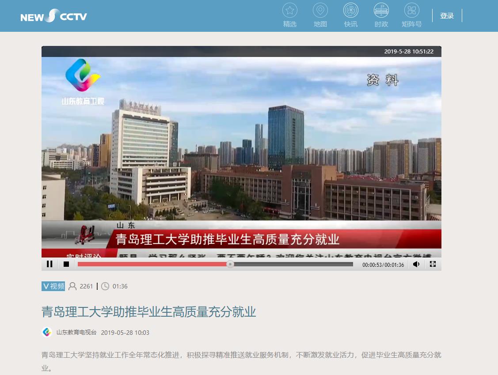Viewport: 498px width, 375px height.
Task: Click the 登录 login button
Action: pyautogui.click(x=447, y=16)
